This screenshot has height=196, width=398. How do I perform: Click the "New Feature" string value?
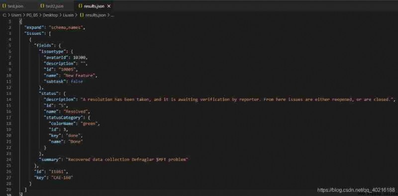point(80,75)
